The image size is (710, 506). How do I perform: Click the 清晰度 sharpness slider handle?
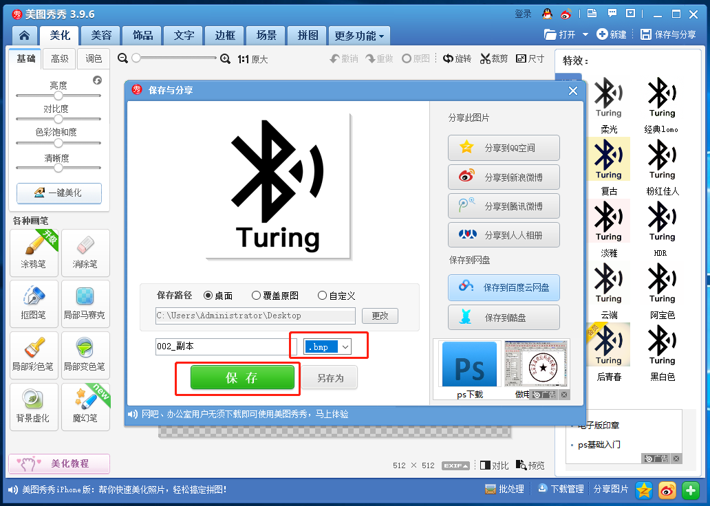[x=58, y=168]
